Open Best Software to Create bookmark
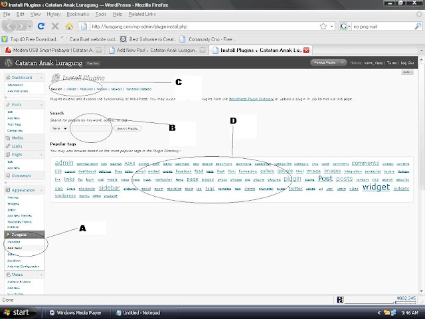The image size is (425, 319). [x=148, y=39]
